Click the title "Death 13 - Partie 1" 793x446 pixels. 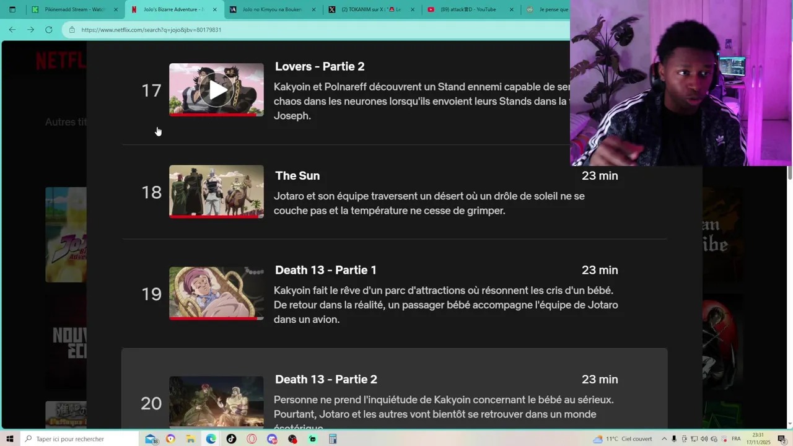(326, 270)
